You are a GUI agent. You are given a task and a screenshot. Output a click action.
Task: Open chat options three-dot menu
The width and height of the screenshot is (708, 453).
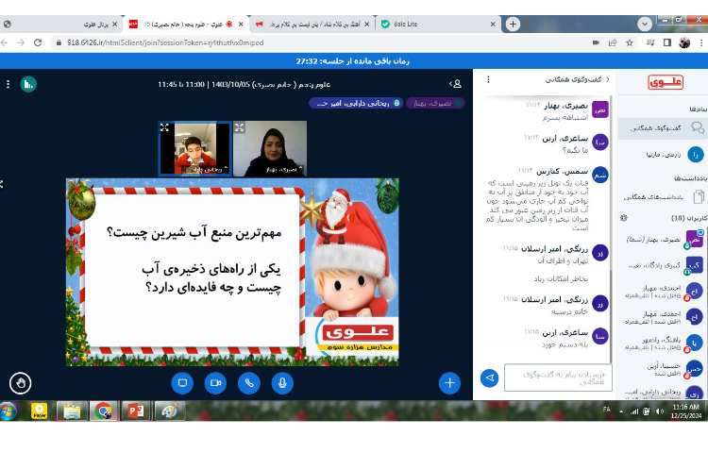(x=488, y=79)
